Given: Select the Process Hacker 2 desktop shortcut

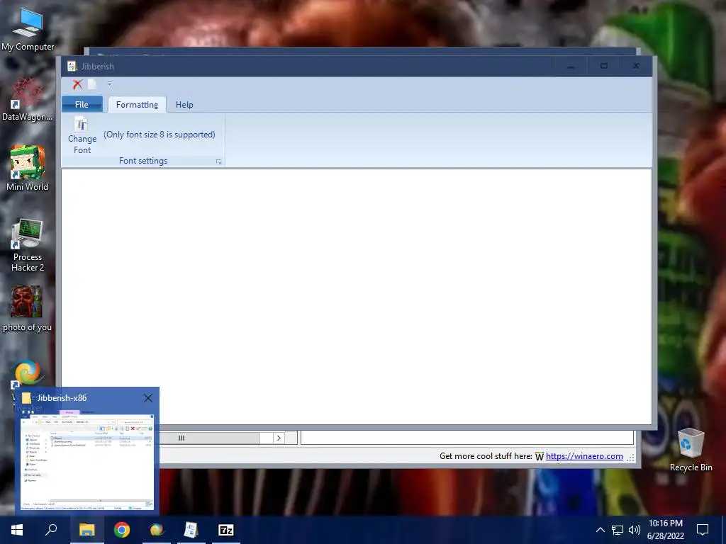Looking at the screenshot, I should pos(28,245).
